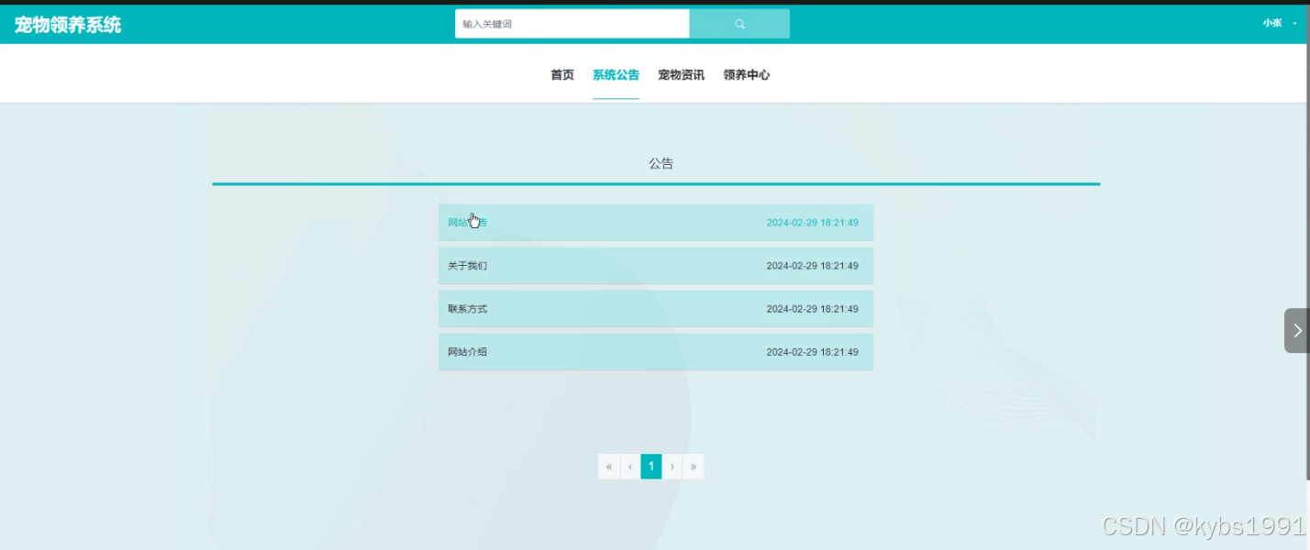Click the 宠物领养系统 site title
The height and width of the screenshot is (550, 1310).
tap(68, 25)
